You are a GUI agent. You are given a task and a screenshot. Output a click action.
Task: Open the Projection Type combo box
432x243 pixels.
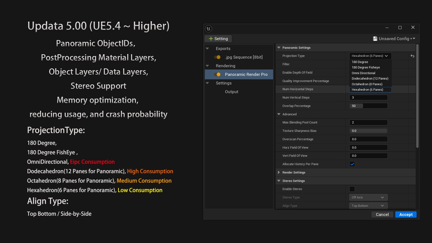tap(370, 56)
